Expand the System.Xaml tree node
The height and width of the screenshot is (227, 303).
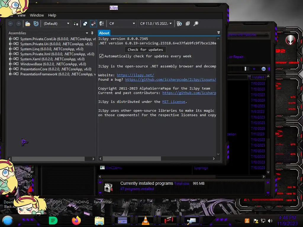pos(10,59)
